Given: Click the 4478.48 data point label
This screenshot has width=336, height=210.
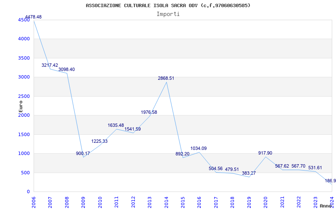Looking at the screenshot, I should click(x=34, y=17).
